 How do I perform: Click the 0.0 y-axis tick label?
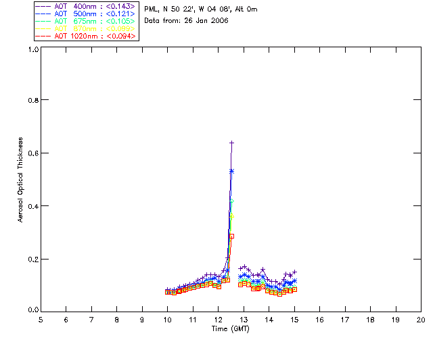pyautogui.click(x=33, y=310)
